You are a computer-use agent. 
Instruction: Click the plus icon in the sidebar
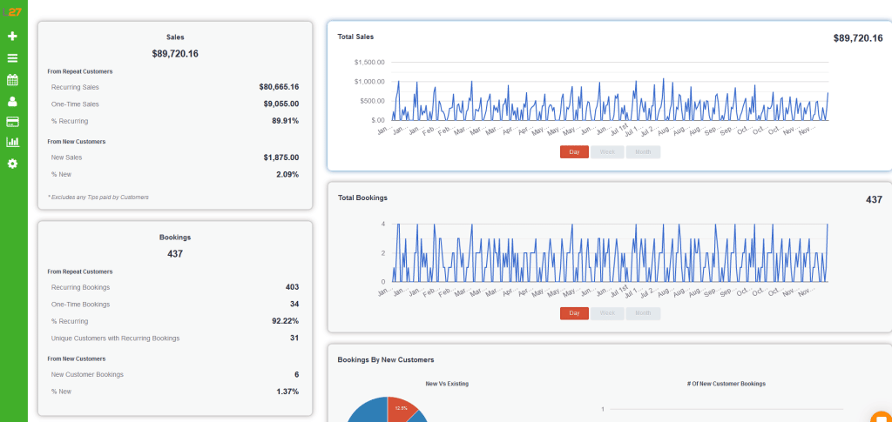12,36
